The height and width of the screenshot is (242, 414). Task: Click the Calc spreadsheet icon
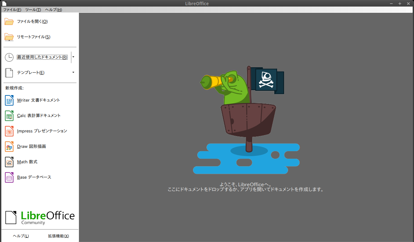(9, 115)
